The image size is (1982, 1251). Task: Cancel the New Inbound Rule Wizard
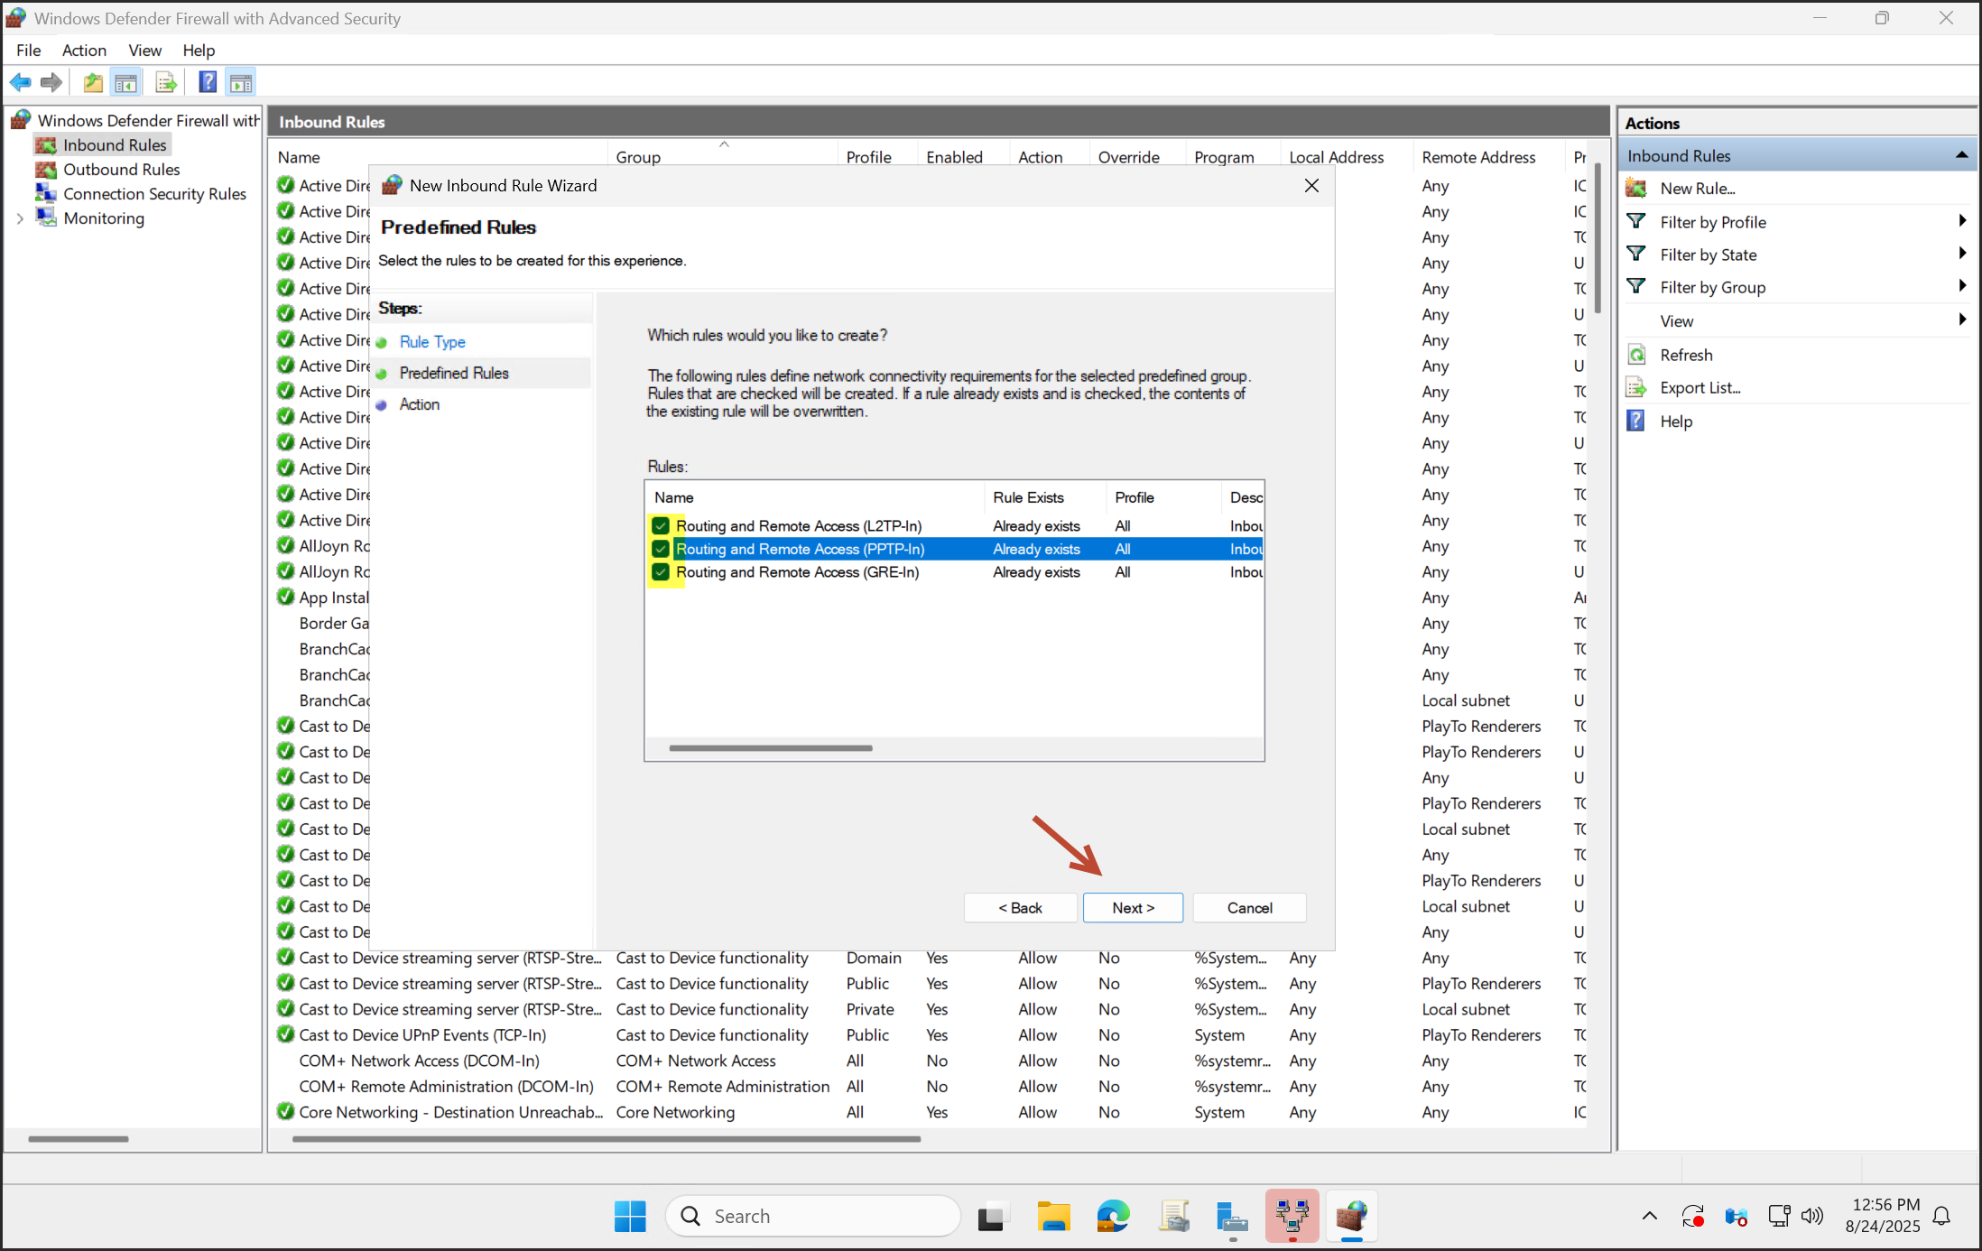1249,907
